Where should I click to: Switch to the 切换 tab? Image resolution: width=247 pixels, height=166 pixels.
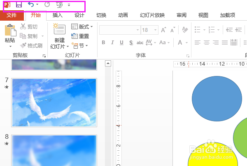click(101, 15)
